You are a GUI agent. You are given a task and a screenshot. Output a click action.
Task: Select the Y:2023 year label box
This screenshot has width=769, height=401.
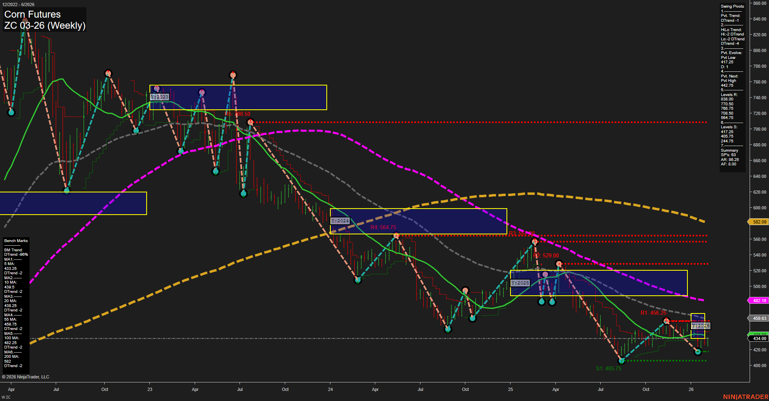[x=160, y=97]
